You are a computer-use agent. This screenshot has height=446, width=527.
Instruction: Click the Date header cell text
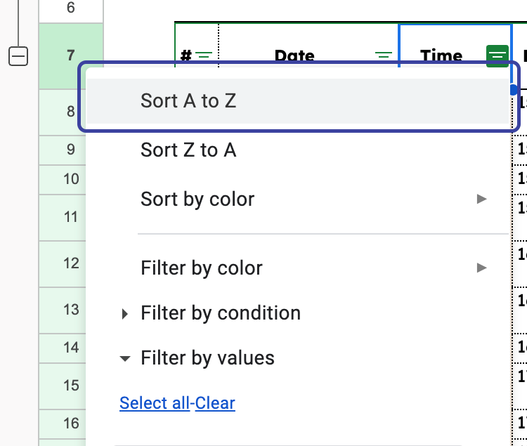point(294,55)
